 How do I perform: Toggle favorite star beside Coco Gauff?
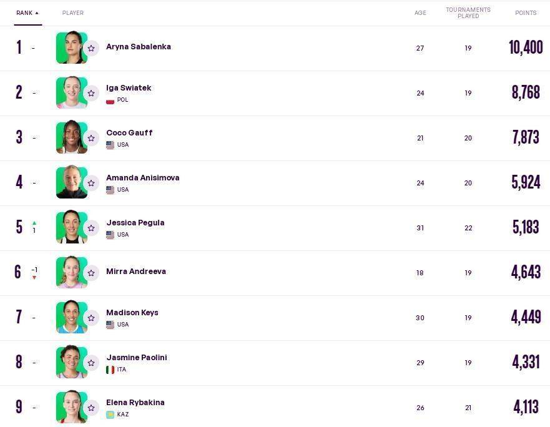[91, 138]
